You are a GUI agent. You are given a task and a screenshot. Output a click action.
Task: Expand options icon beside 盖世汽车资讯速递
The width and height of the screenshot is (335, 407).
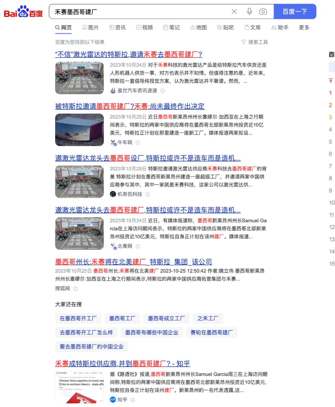point(163,91)
